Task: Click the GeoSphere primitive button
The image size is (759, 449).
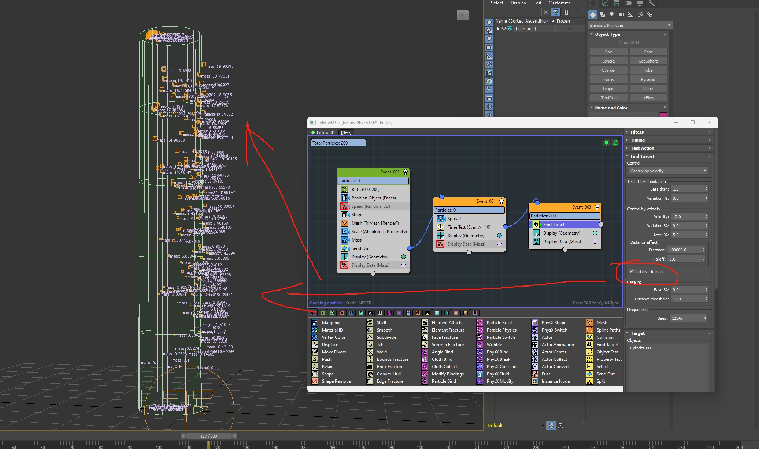Action: click(648, 61)
